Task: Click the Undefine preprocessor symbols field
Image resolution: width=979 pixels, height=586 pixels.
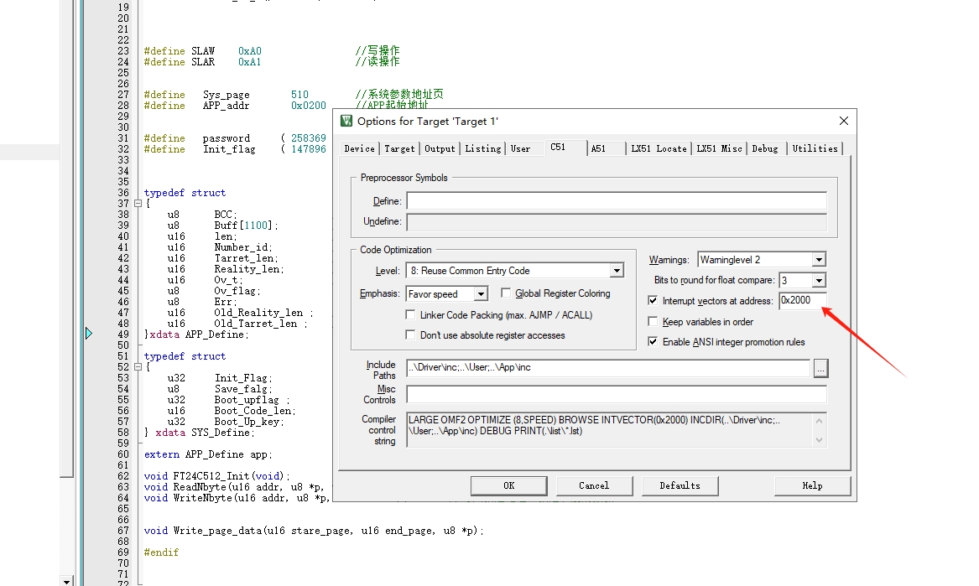Action: (617, 221)
